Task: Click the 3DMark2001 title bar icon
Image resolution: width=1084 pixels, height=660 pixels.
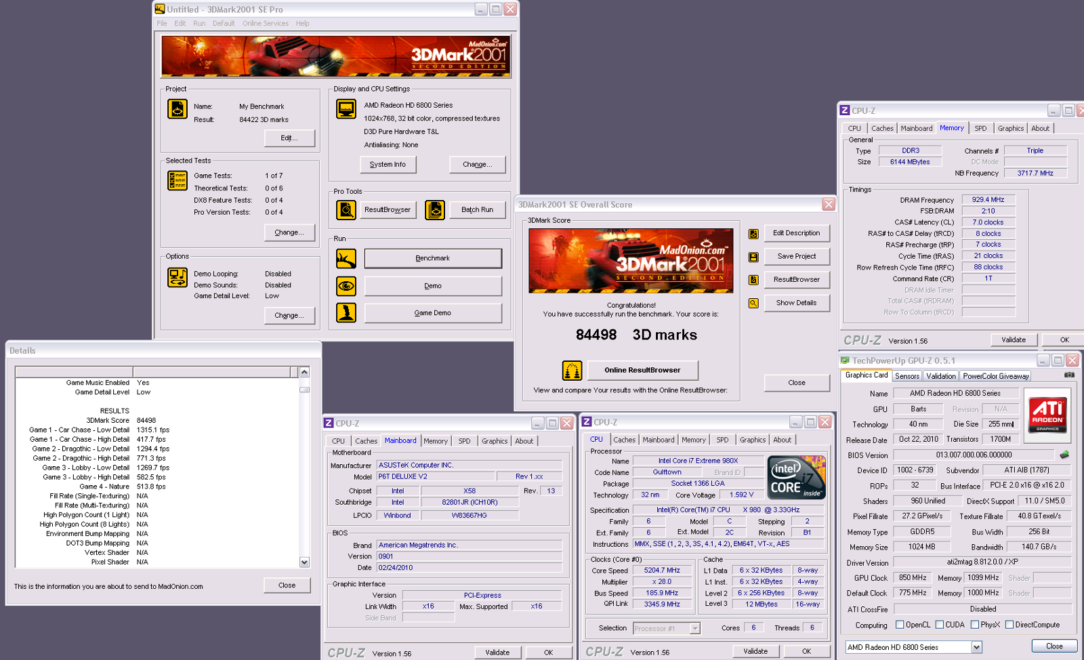Action: 160,9
